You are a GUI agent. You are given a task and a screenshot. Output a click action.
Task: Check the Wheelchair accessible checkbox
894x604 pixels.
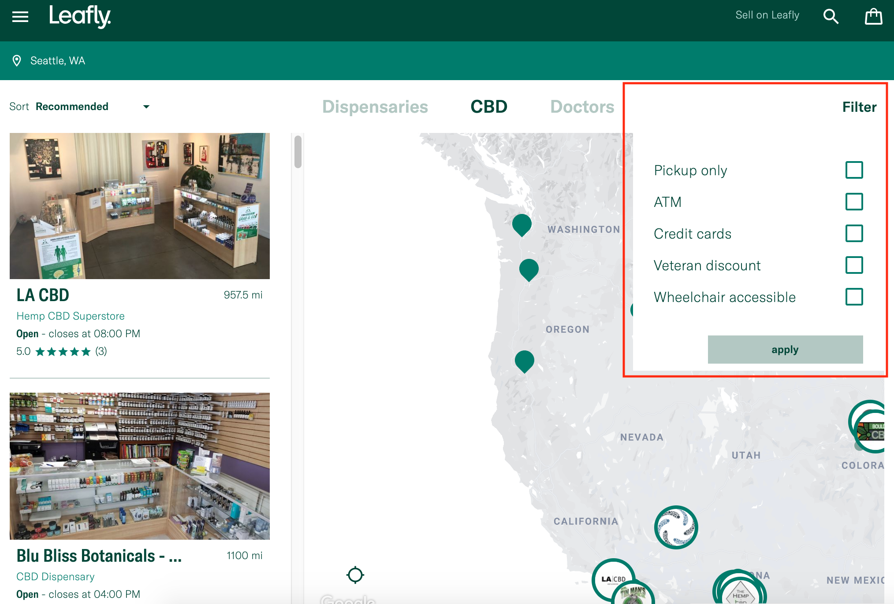(x=854, y=297)
